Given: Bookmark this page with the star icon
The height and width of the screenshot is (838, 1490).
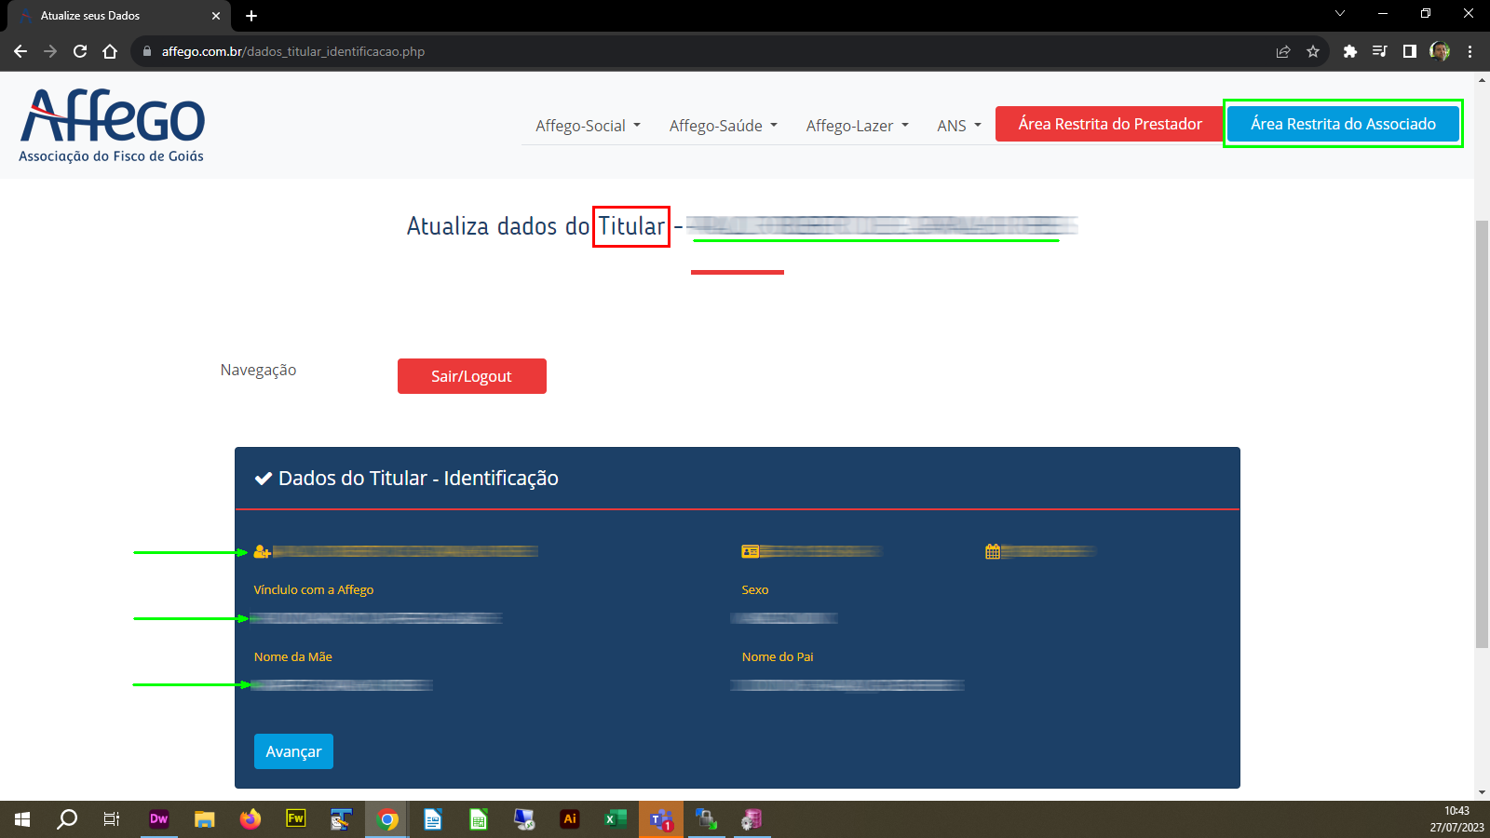Looking at the screenshot, I should tap(1313, 51).
